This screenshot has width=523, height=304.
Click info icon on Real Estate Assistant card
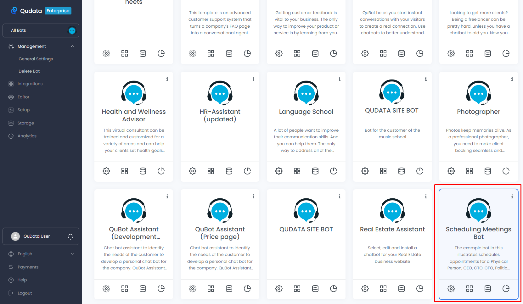click(426, 196)
